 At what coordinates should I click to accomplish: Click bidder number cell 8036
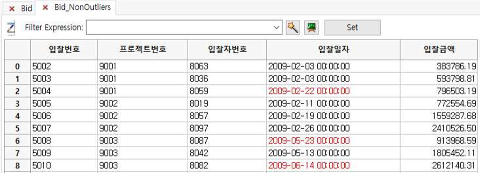click(227, 79)
